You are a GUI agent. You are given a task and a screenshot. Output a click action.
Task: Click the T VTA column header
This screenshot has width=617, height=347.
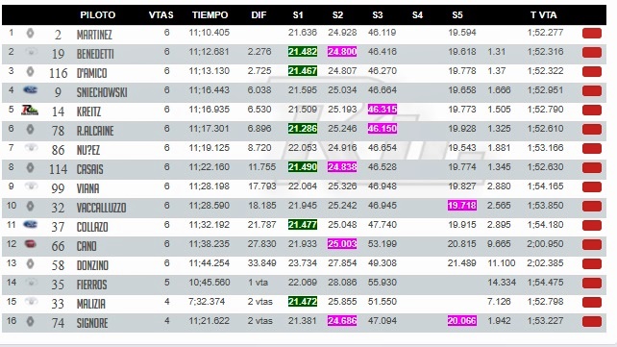point(543,15)
